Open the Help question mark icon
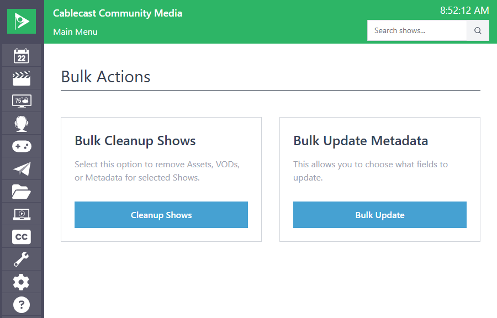This screenshot has height=318, width=497. tap(21, 304)
